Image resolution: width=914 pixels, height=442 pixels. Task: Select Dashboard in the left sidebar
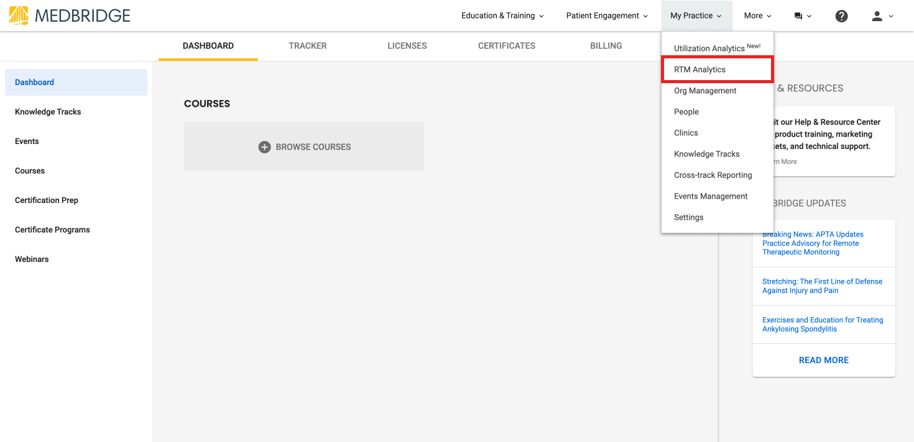click(x=76, y=83)
